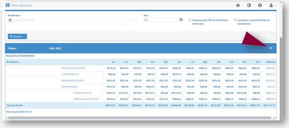Expand the user account dropdown arrow
289x128 pixels.
pos(276,6)
